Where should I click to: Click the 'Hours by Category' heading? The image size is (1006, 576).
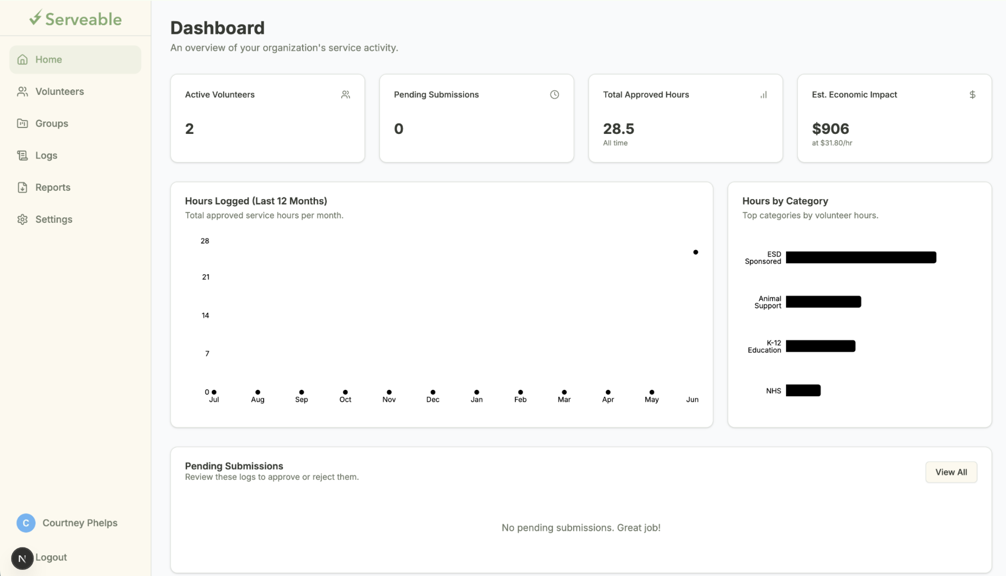(x=785, y=201)
